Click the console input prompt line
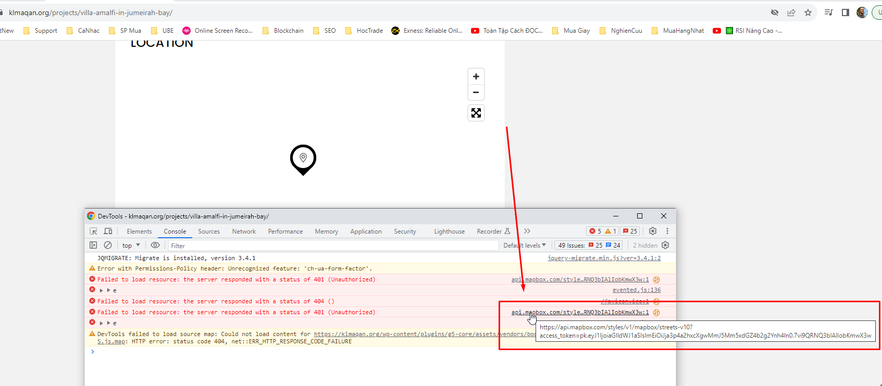Image resolution: width=882 pixels, height=386 pixels. point(380,352)
